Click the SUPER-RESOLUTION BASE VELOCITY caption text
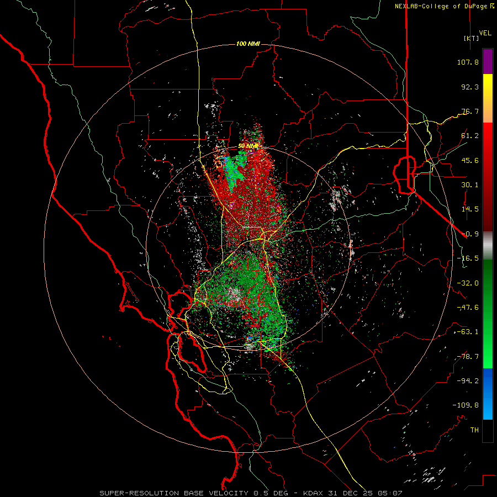497x497 pixels. 174,493
